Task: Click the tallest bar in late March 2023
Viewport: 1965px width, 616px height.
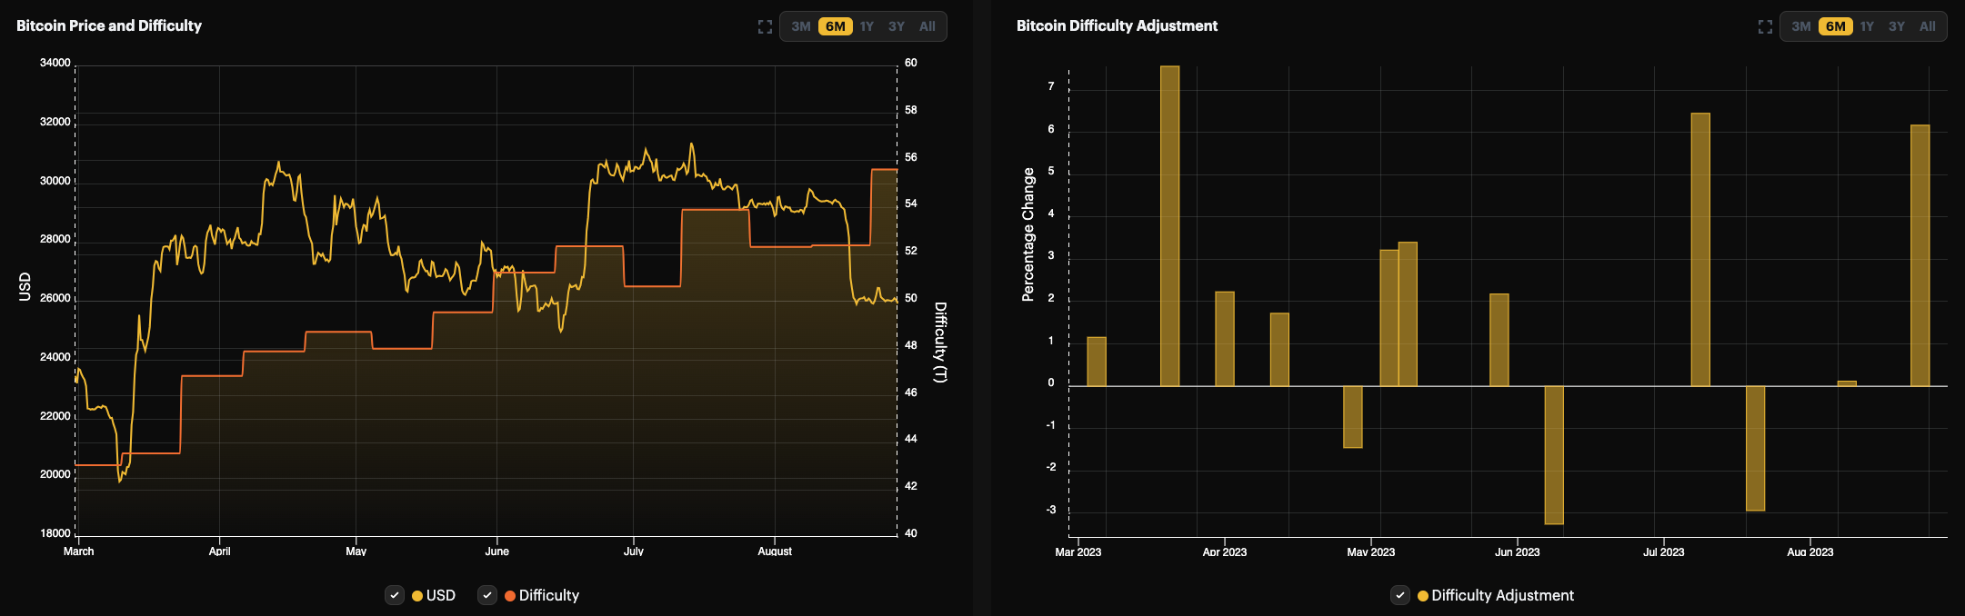Action: pos(1169,227)
